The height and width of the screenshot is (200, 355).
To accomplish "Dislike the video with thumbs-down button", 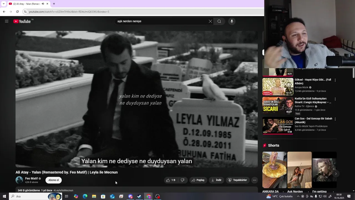I will click(x=182, y=180).
